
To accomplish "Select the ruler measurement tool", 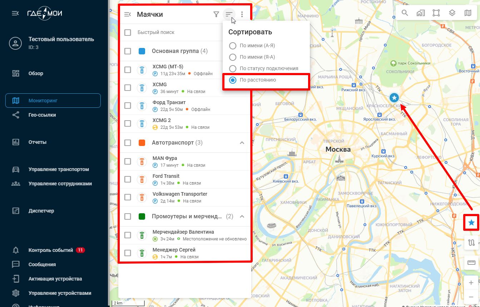I will [471, 263].
